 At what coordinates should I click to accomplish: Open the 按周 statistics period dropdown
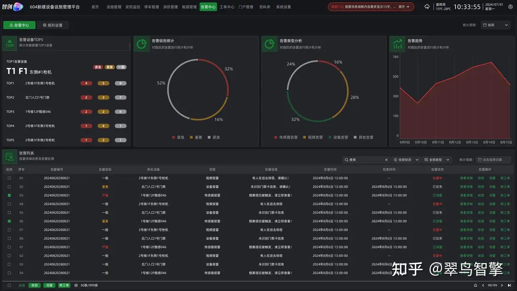pyautogui.click(x=495, y=25)
